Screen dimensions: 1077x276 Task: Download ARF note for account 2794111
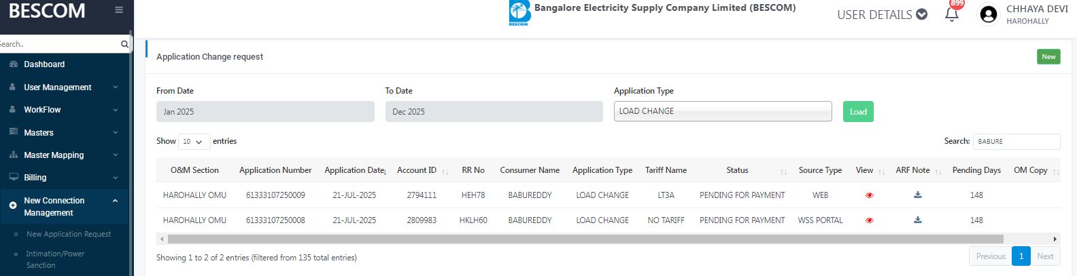point(917,195)
